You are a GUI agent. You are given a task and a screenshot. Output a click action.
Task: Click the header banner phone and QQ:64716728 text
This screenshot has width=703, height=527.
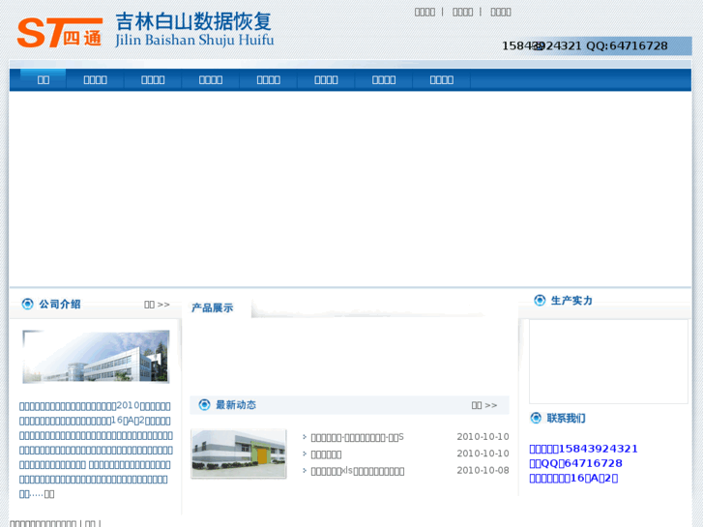coord(585,45)
